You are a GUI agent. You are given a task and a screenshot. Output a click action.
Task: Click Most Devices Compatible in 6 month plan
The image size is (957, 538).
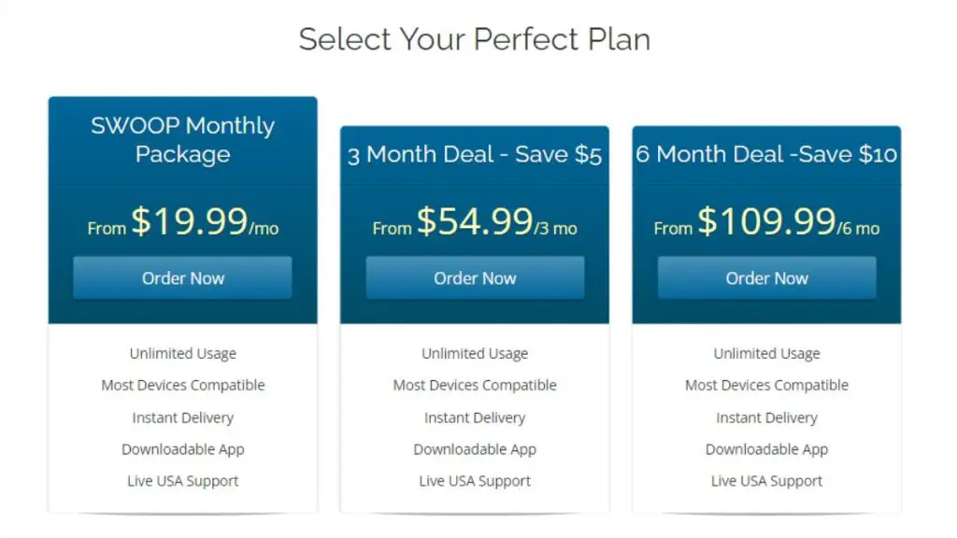pos(766,386)
